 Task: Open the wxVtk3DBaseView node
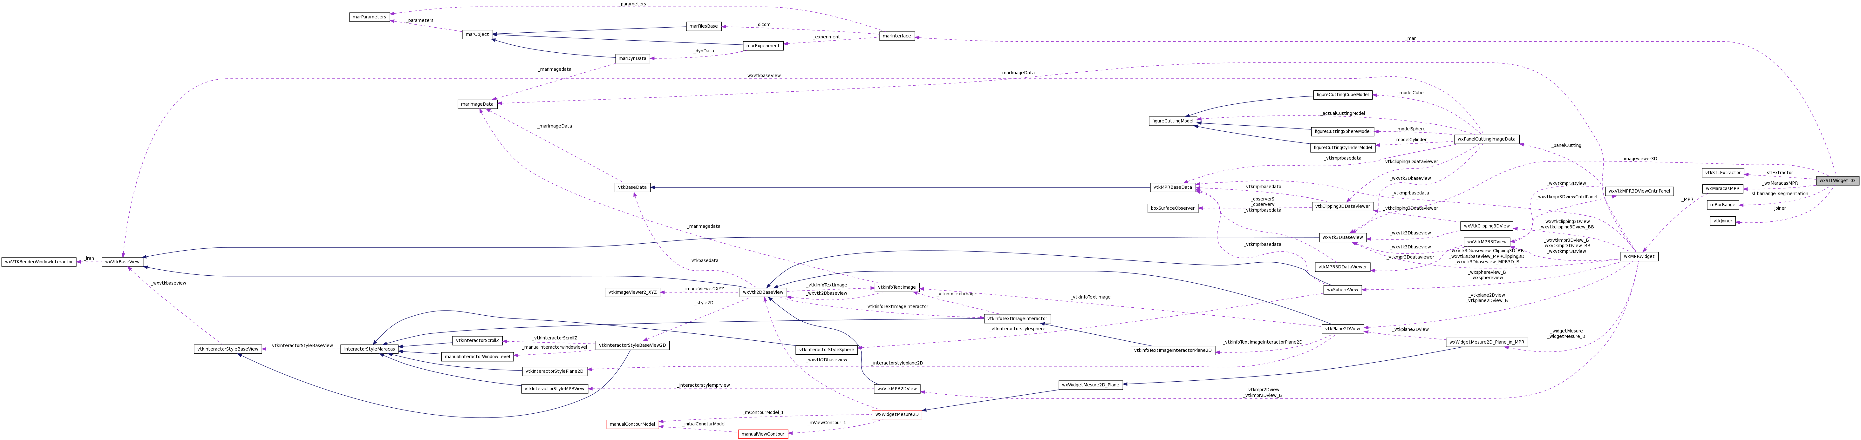[x=1342, y=237]
